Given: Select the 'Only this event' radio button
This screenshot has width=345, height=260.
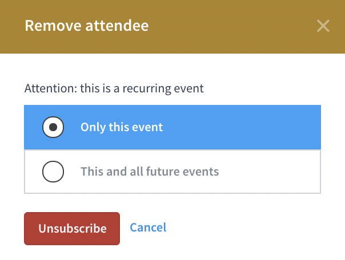Looking at the screenshot, I should pyautogui.click(x=53, y=127).
